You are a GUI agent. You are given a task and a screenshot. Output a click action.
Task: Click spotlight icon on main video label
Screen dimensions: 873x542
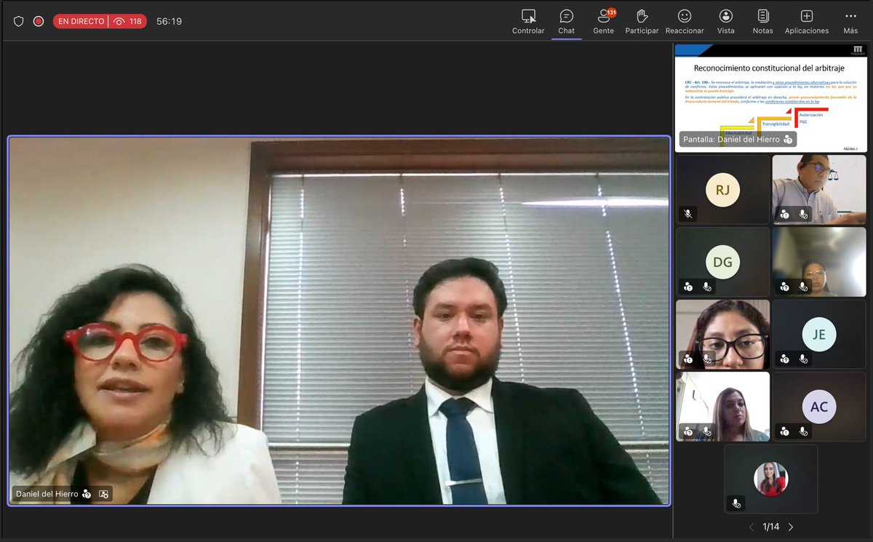point(103,494)
